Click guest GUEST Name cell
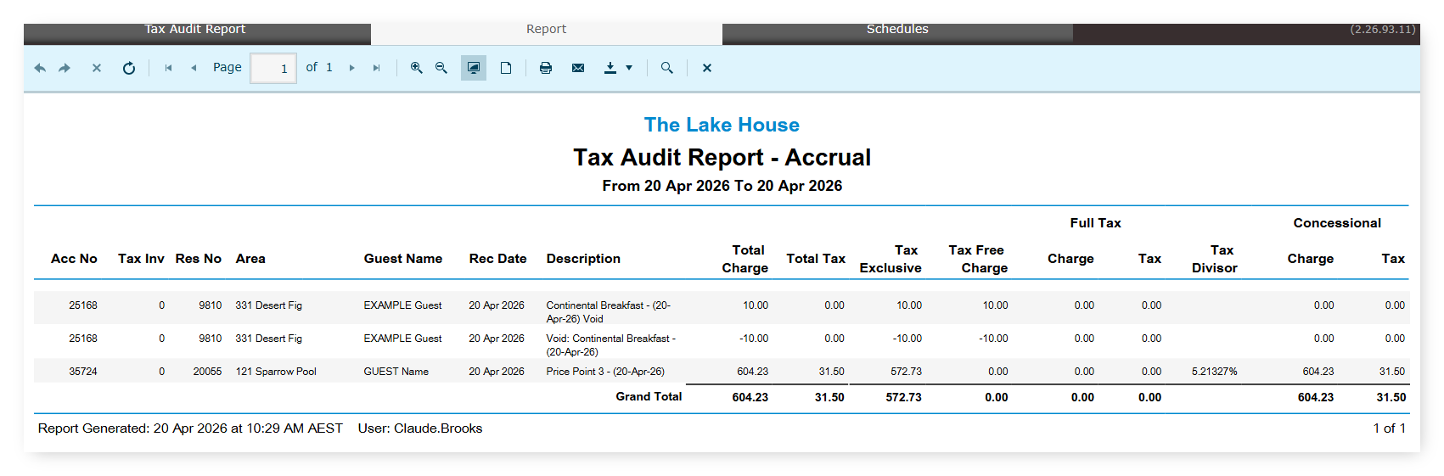The width and height of the screenshot is (1444, 476). click(x=396, y=372)
